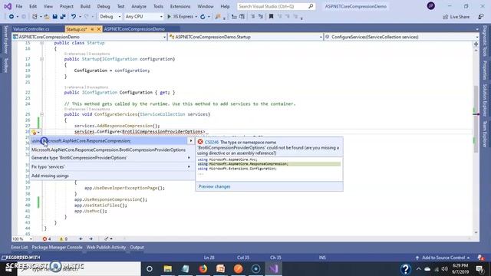This screenshot has height=276, width=491.
Task: Open the Web Publish Activity tab
Action: [106, 247]
